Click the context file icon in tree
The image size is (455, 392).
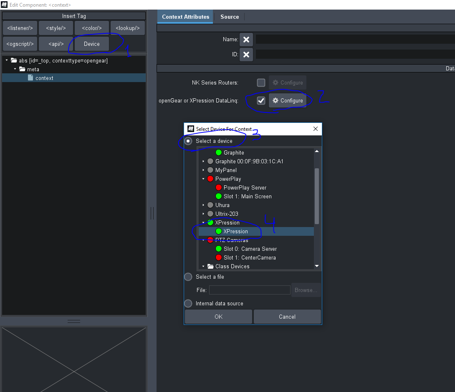pos(30,78)
